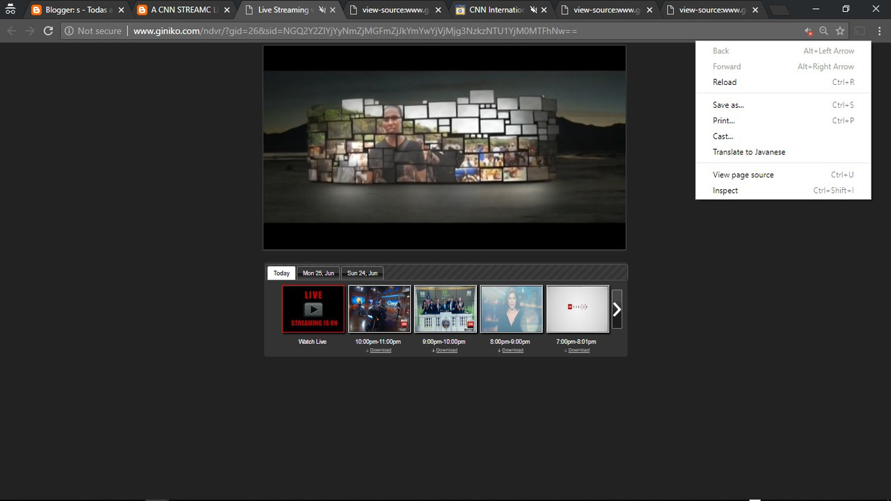Click Download under the 9:00pm-10:00pm show
The image size is (891, 501).
[447, 350]
